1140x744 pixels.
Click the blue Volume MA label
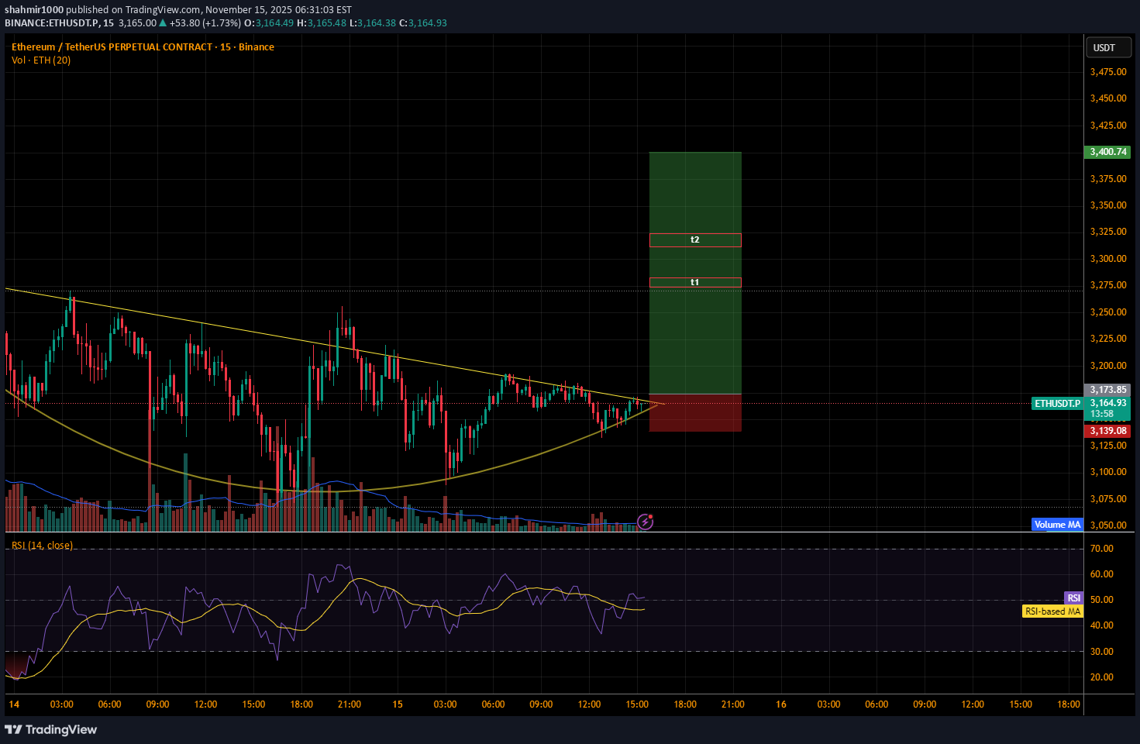click(1057, 525)
